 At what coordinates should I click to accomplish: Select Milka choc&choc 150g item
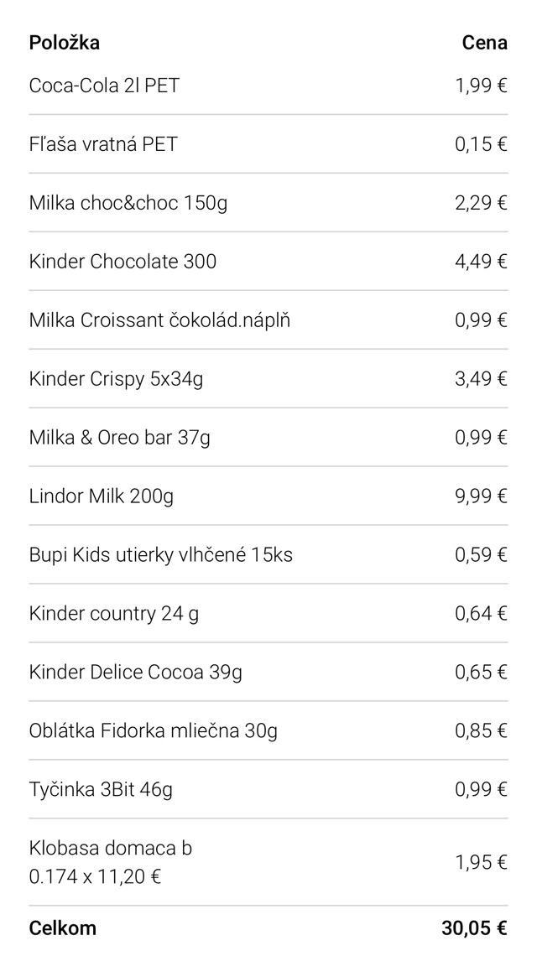pos(128,203)
